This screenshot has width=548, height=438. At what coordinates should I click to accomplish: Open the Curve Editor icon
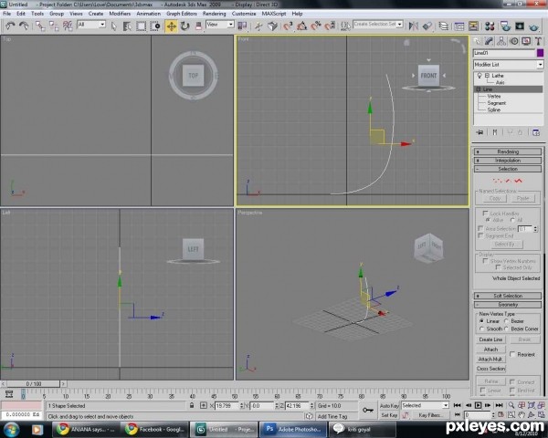(x=458, y=26)
